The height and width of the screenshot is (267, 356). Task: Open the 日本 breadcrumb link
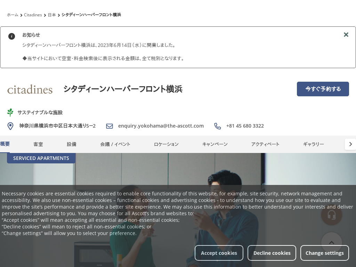coord(52,15)
